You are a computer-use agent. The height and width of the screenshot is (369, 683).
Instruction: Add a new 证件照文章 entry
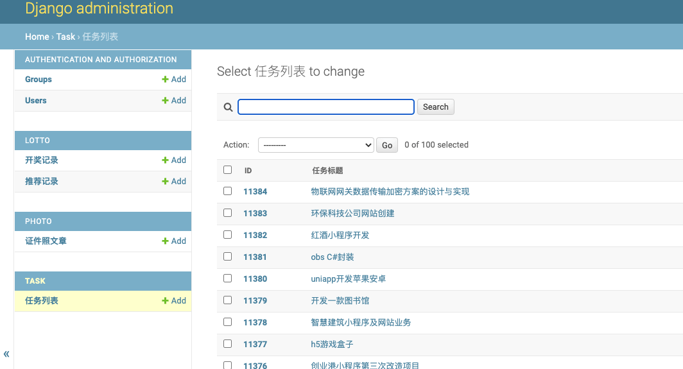click(x=174, y=241)
